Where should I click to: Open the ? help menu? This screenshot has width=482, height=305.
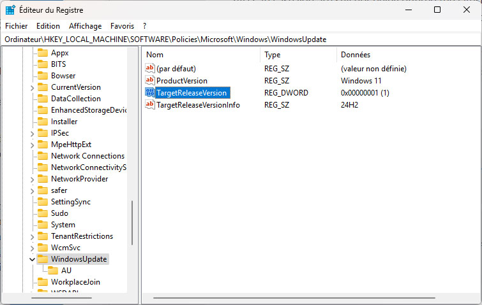[x=144, y=26]
